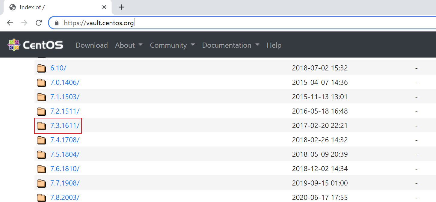436x202 pixels.
Task: Open the 7.3.1611/ directory link
Action: pyautogui.click(x=65, y=126)
